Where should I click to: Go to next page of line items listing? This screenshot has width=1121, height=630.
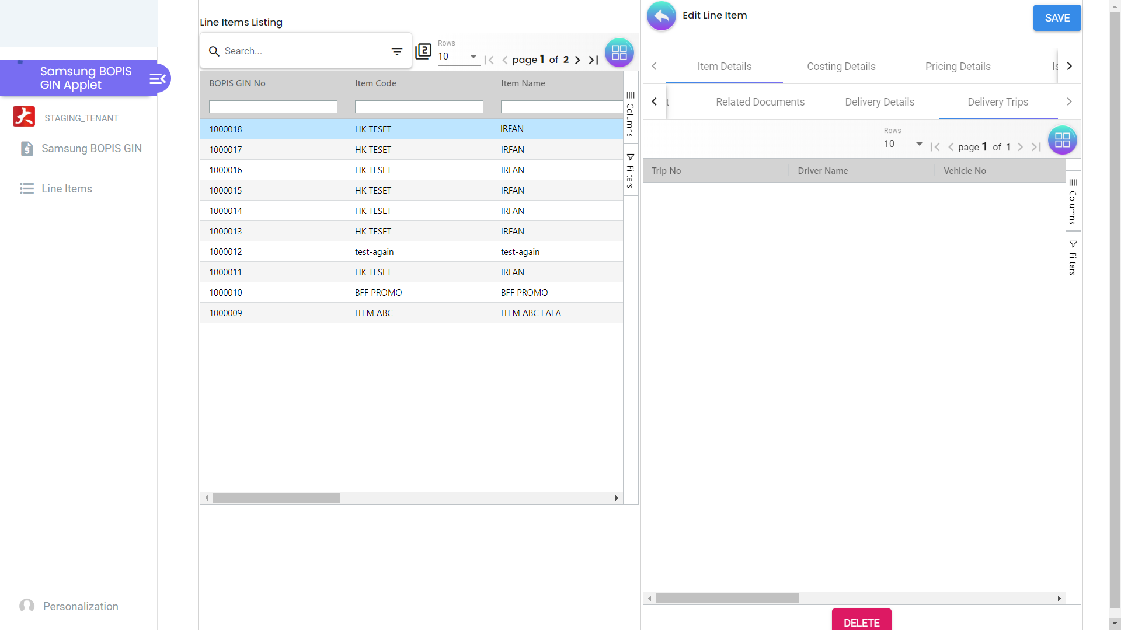(x=577, y=60)
